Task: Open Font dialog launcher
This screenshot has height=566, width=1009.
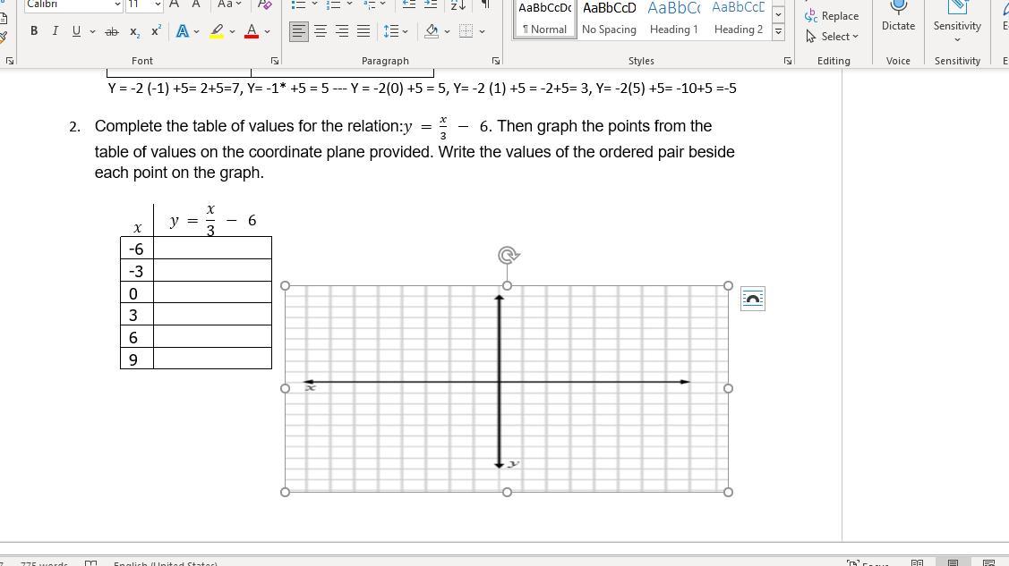Action: [275, 61]
